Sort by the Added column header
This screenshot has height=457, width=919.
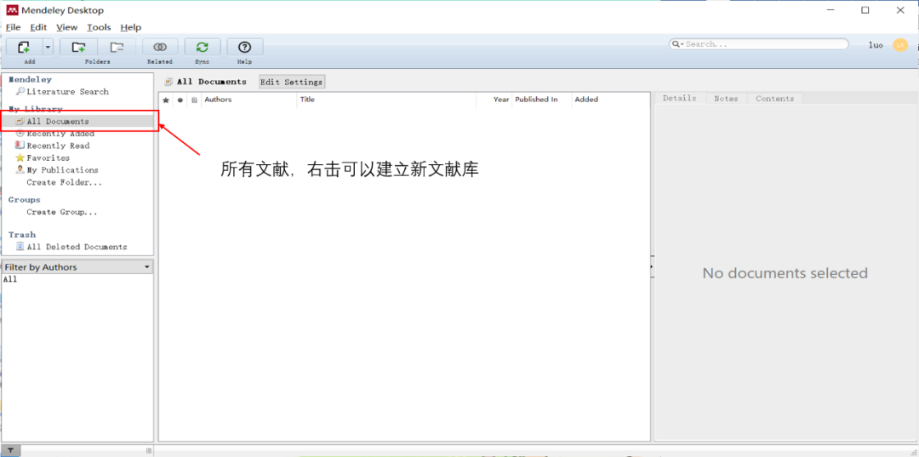point(611,100)
